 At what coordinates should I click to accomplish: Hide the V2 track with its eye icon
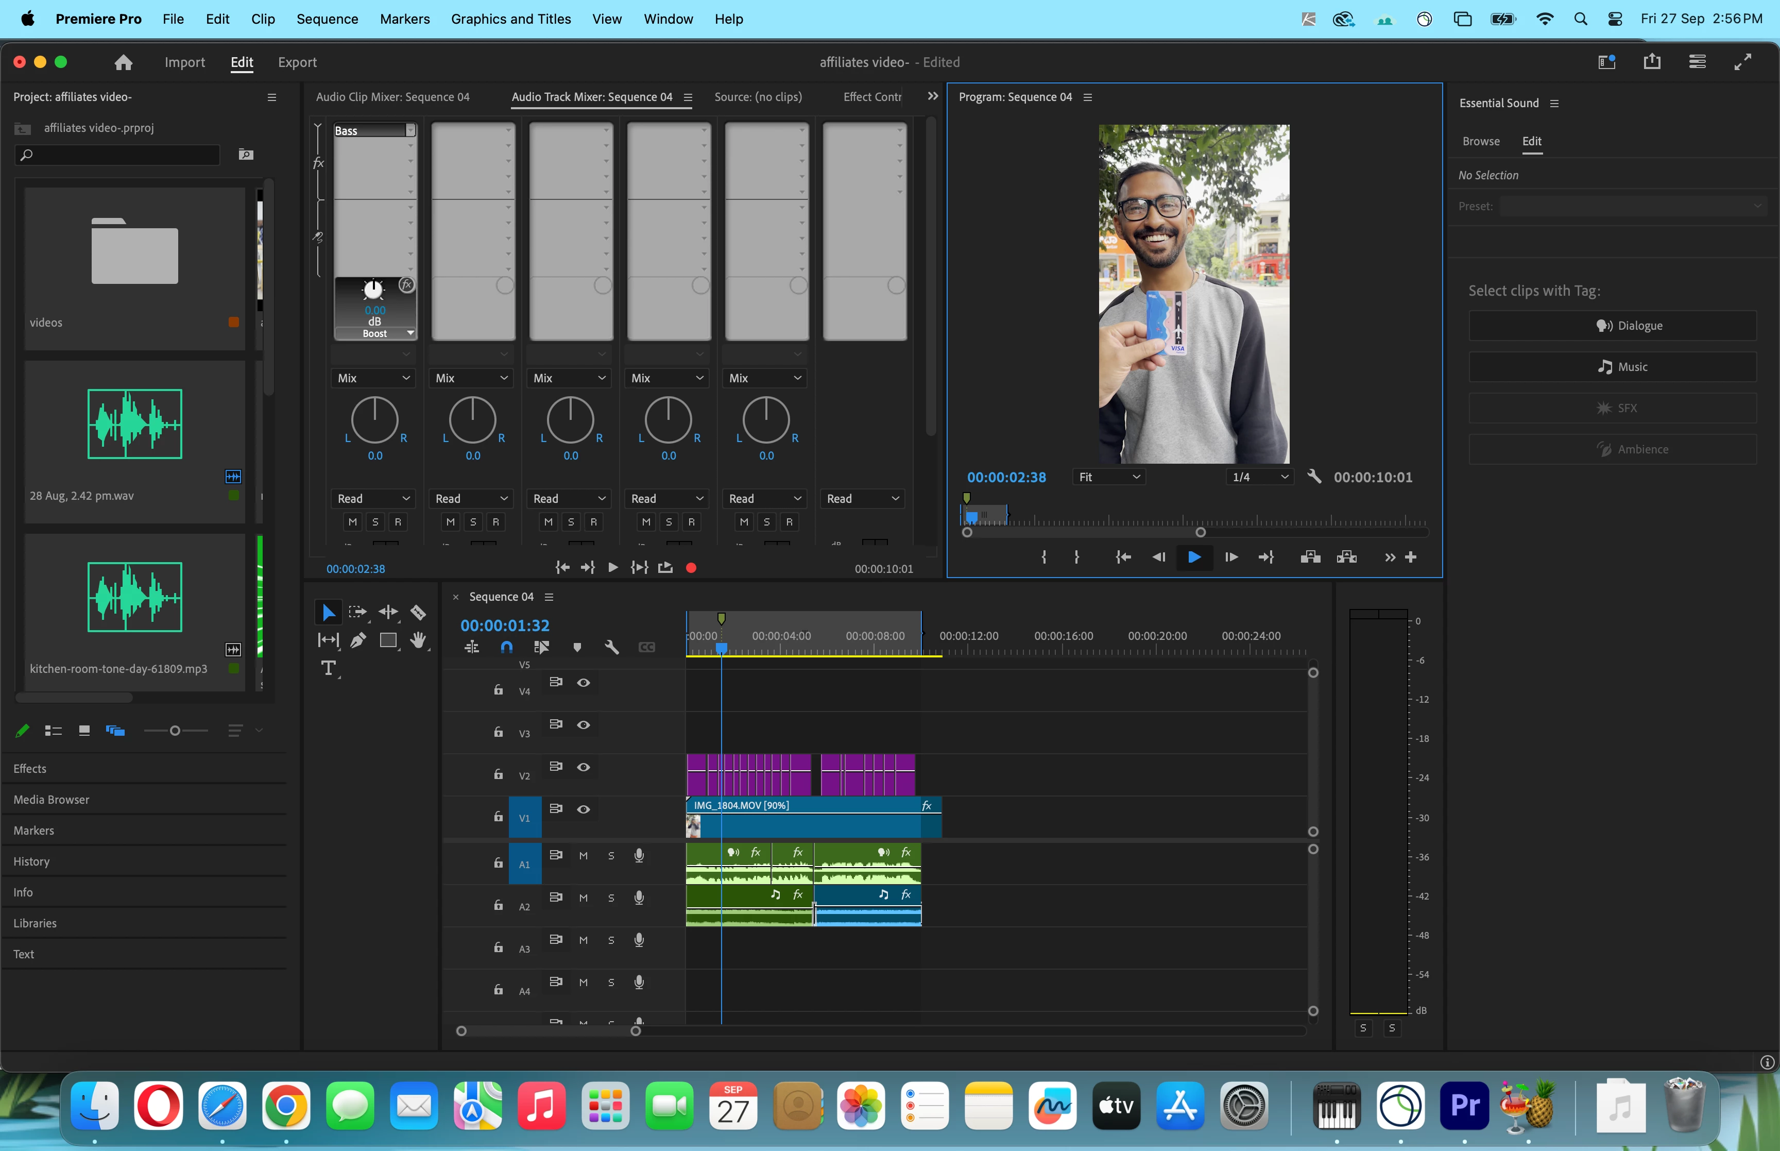pyautogui.click(x=584, y=767)
